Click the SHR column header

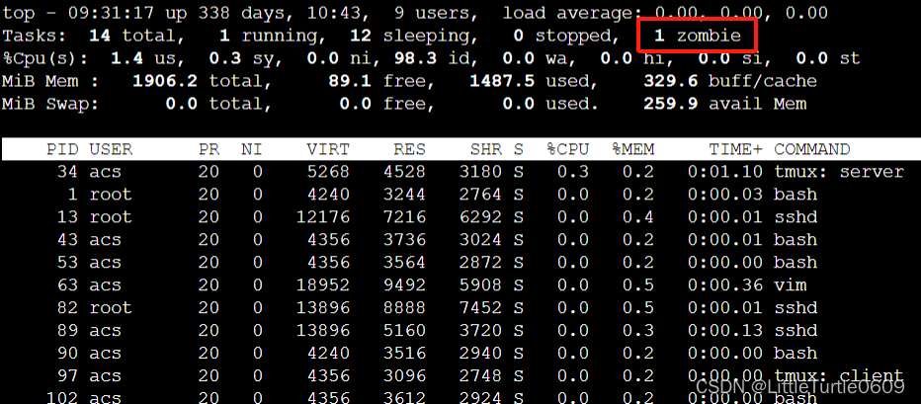click(486, 149)
